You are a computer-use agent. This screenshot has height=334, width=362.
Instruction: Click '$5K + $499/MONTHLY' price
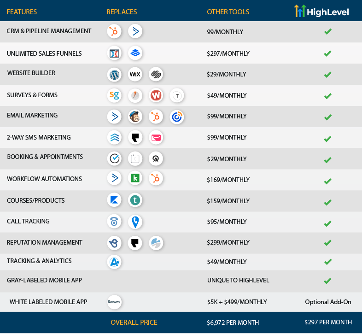point(237,302)
